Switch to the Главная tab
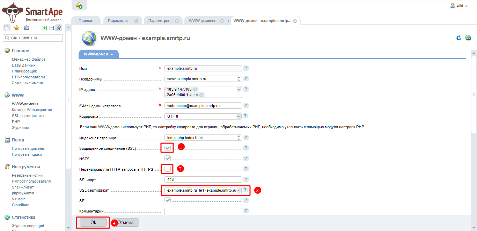 pyautogui.click(x=86, y=21)
